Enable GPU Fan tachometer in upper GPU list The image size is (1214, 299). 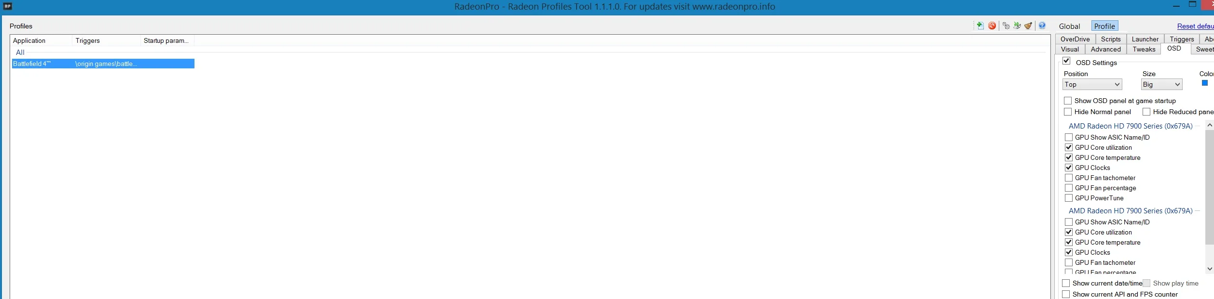[1069, 178]
